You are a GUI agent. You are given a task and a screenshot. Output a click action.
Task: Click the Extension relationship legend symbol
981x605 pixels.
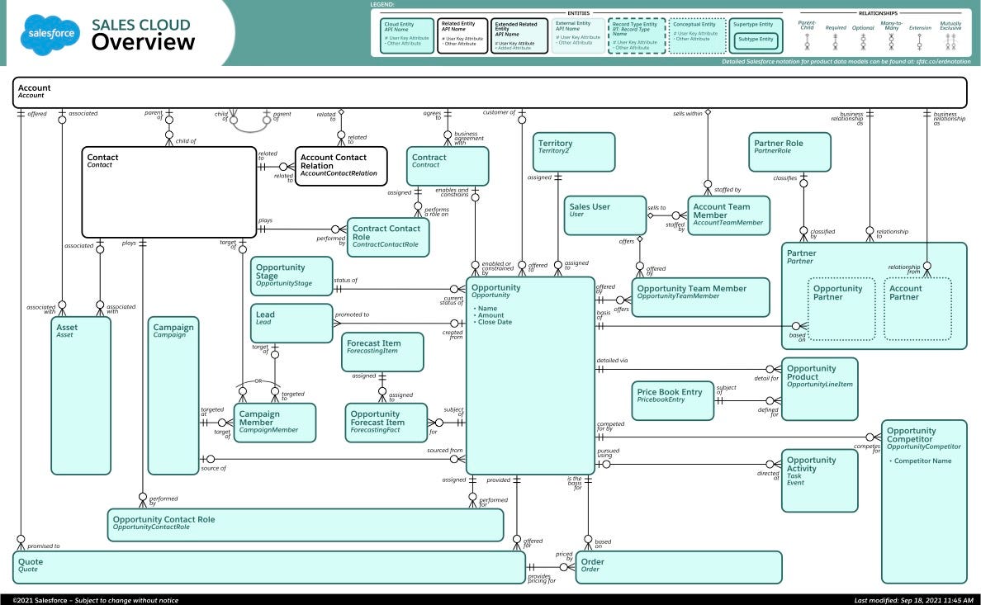(x=920, y=42)
